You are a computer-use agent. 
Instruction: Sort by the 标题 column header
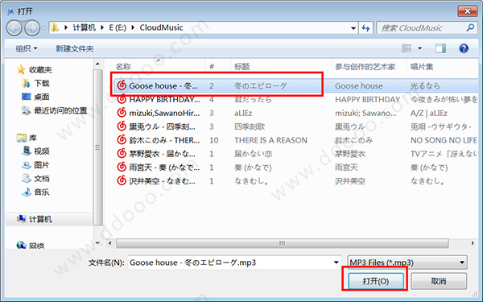[x=242, y=67]
